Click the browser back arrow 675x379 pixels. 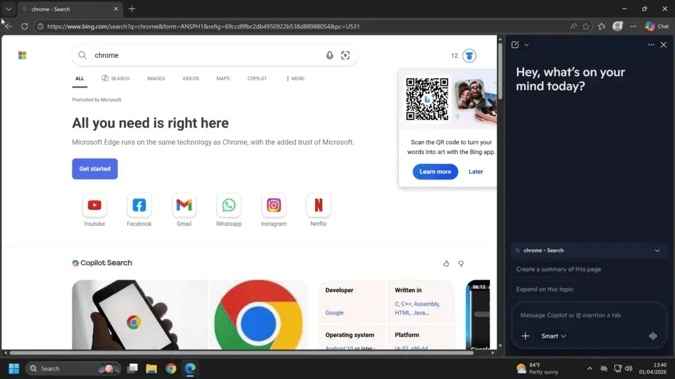pos(9,26)
